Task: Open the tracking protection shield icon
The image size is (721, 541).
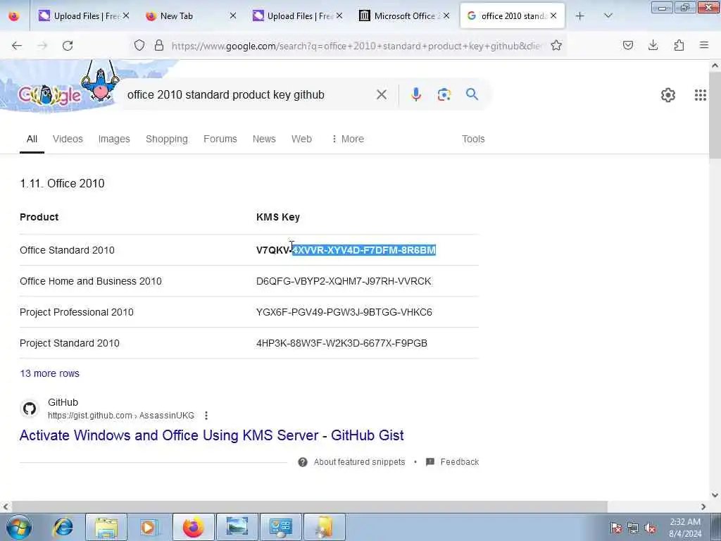Action: pyautogui.click(x=139, y=45)
